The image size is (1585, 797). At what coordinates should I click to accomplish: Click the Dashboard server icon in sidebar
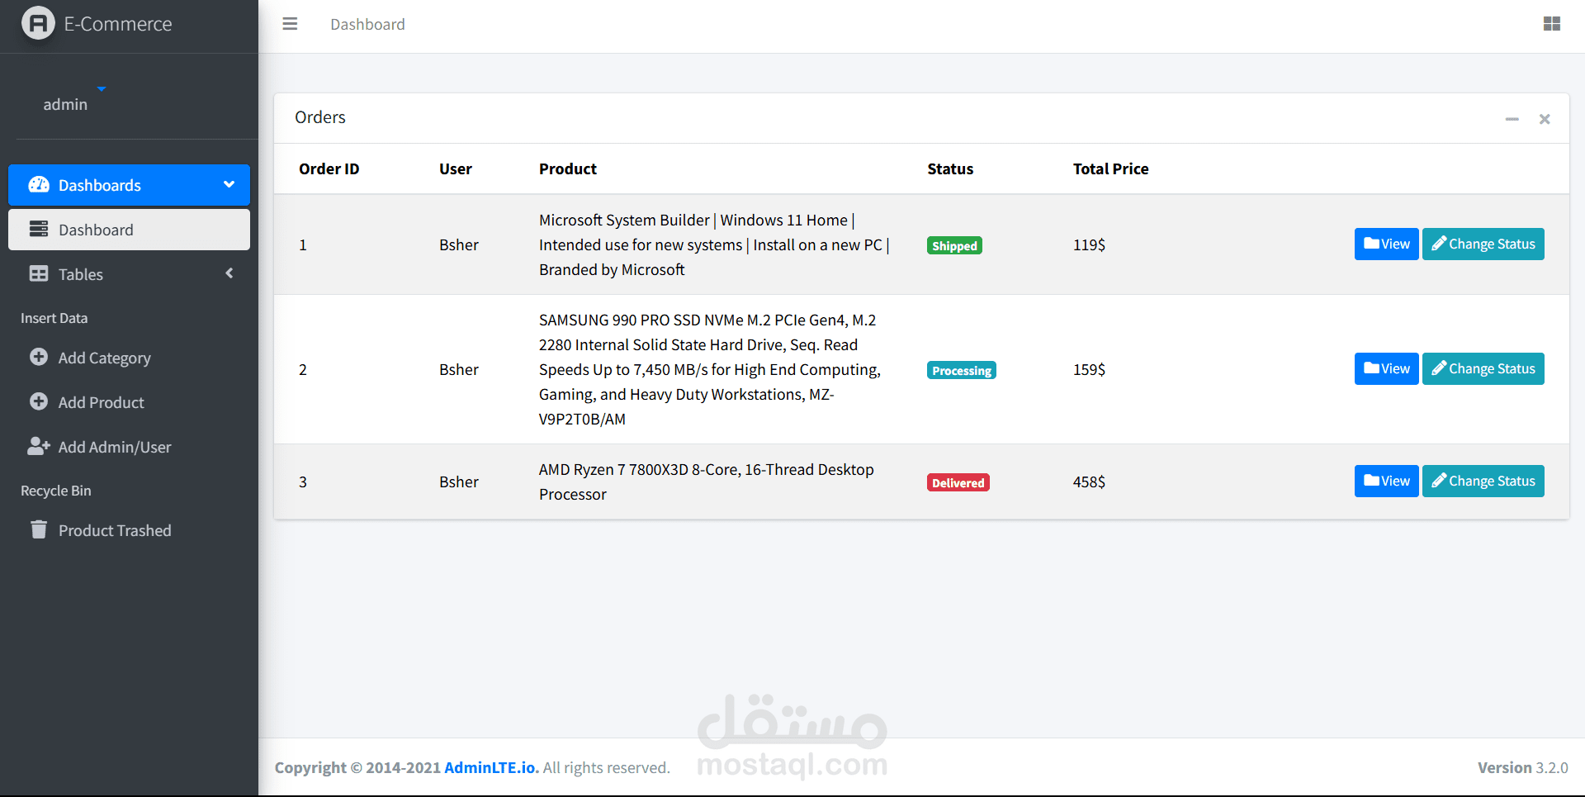[x=39, y=229]
